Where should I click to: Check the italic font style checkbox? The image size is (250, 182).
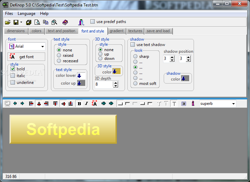click(x=13, y=75)
